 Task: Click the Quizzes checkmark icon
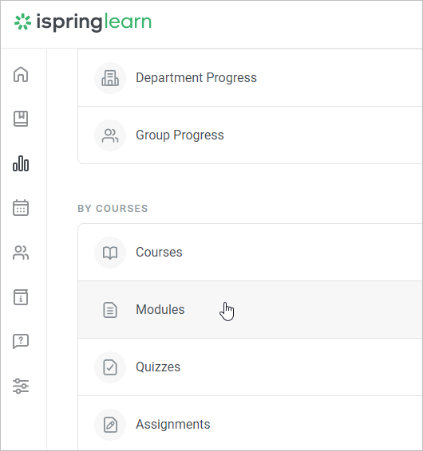pos(110,367)
